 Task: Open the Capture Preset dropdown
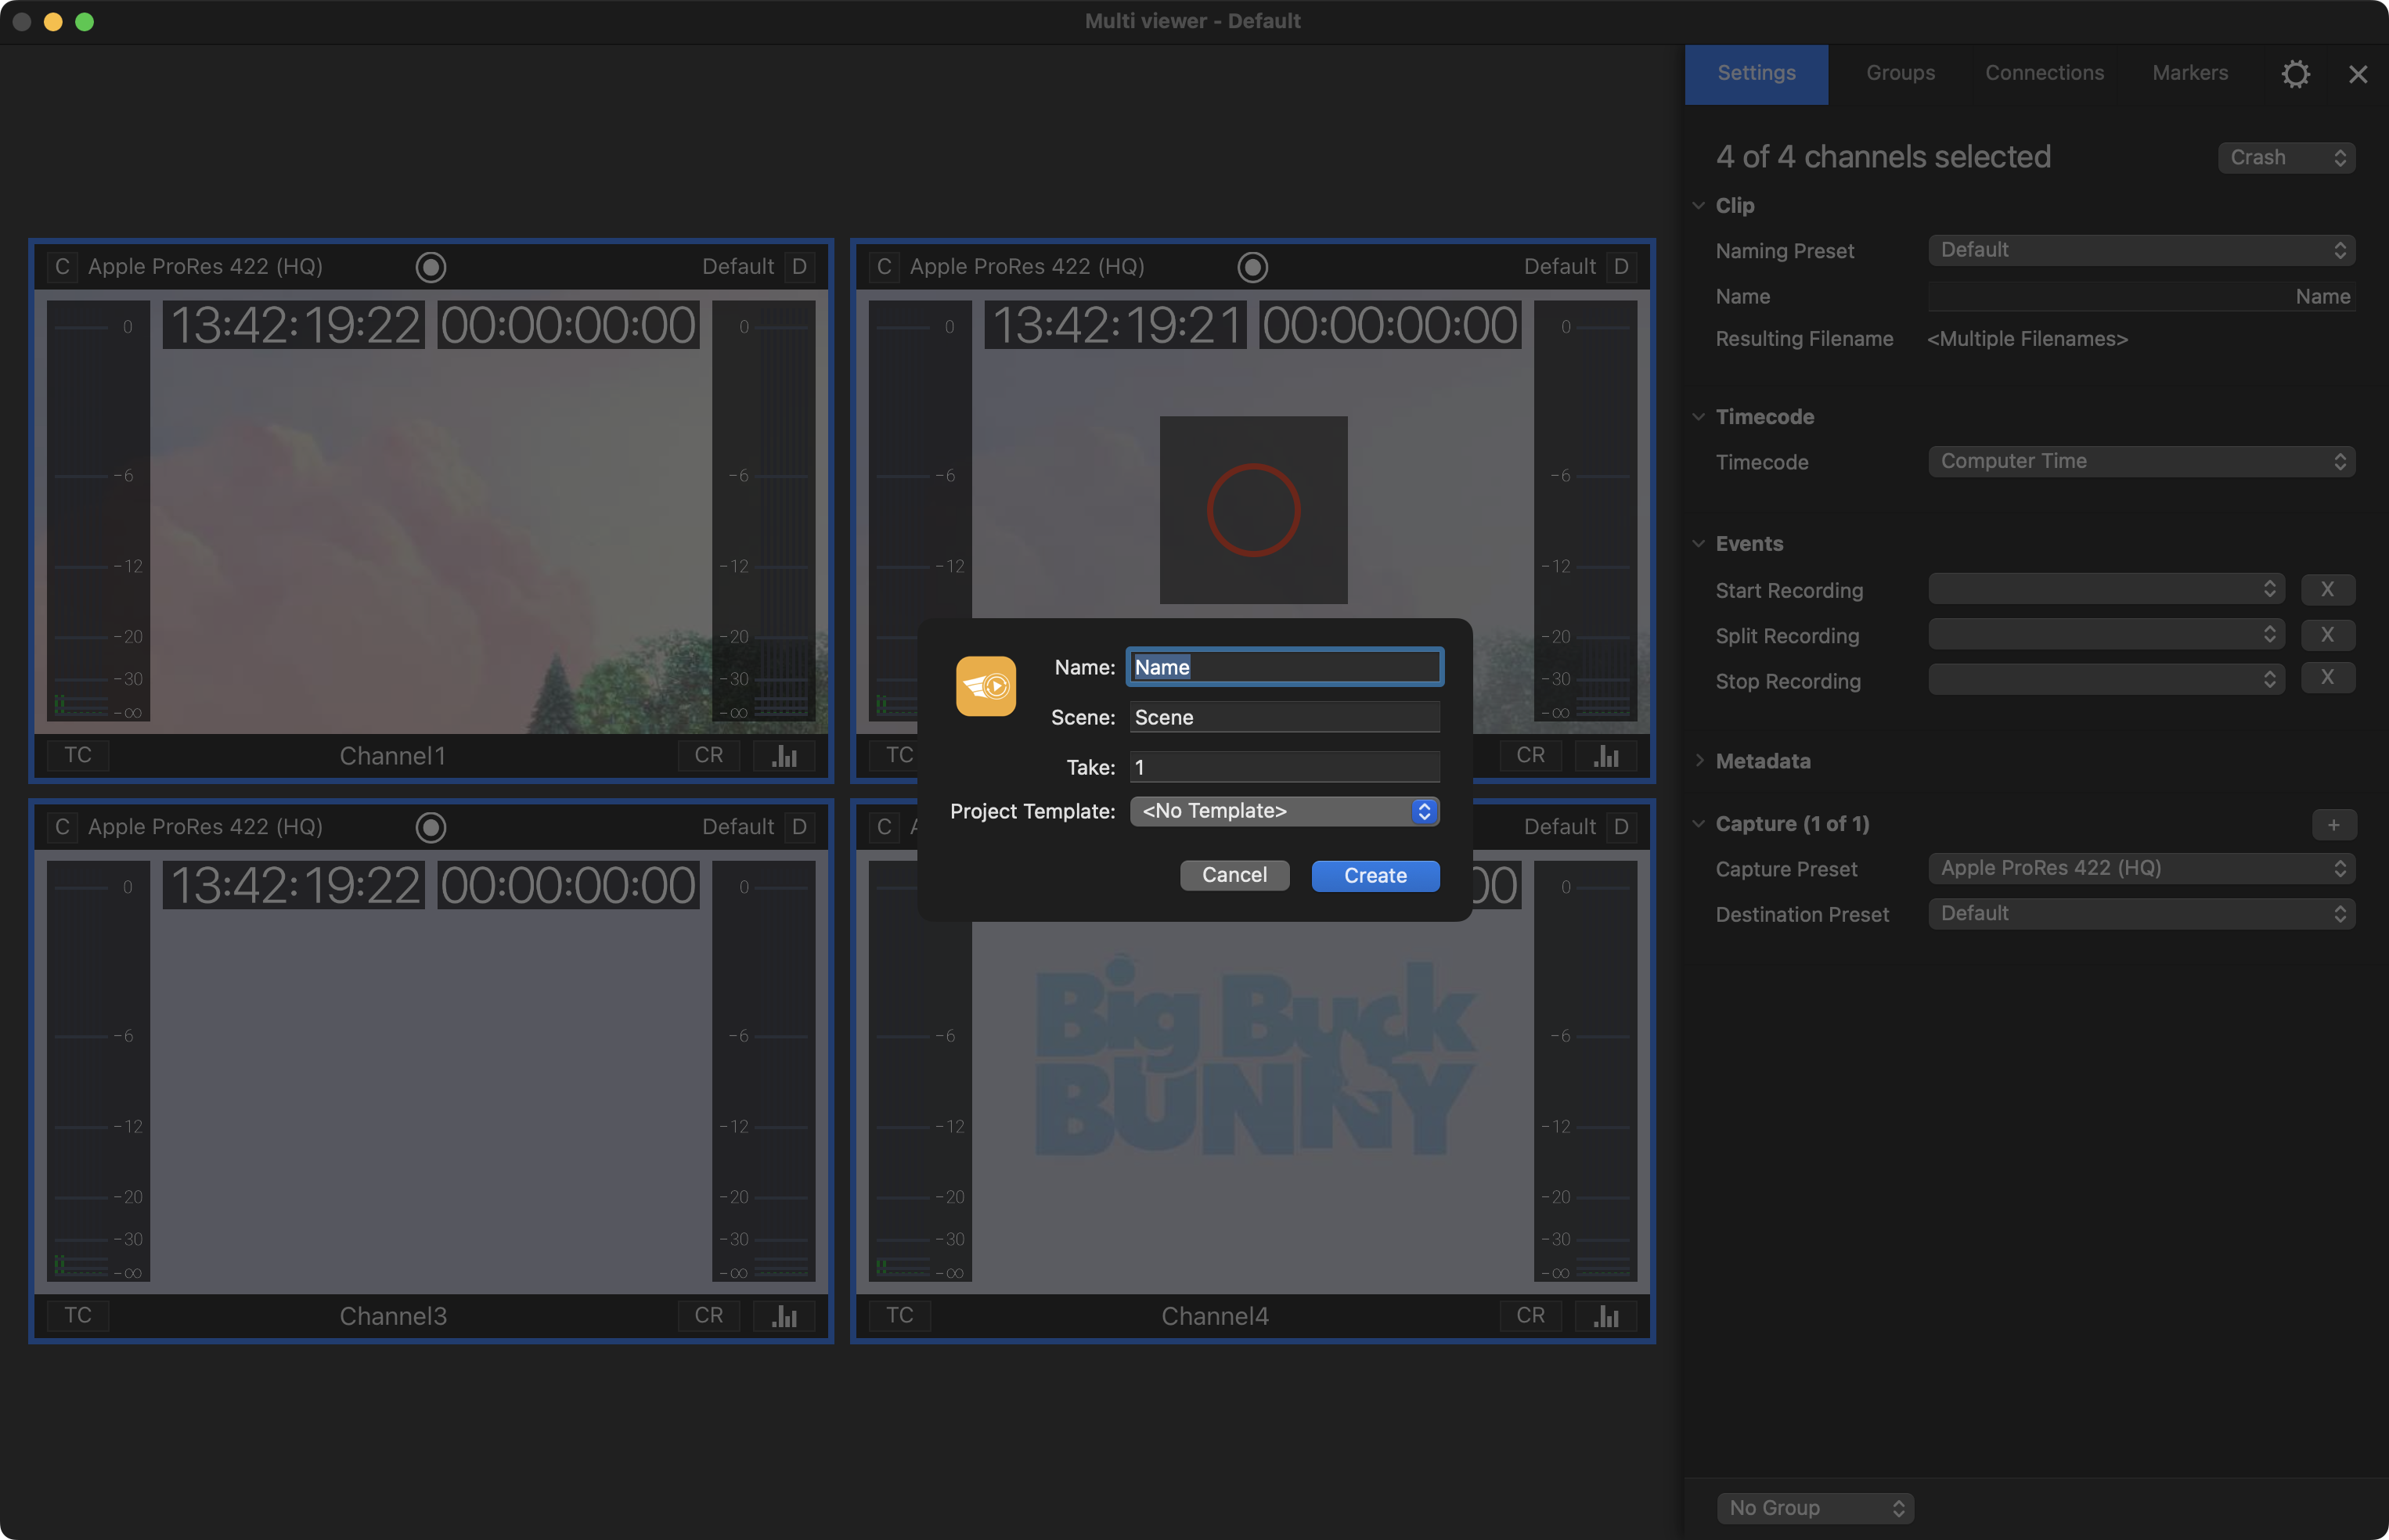(2142, 868)
